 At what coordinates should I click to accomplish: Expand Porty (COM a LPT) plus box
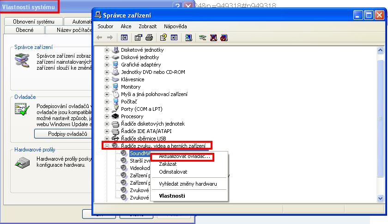pos(107,109)
